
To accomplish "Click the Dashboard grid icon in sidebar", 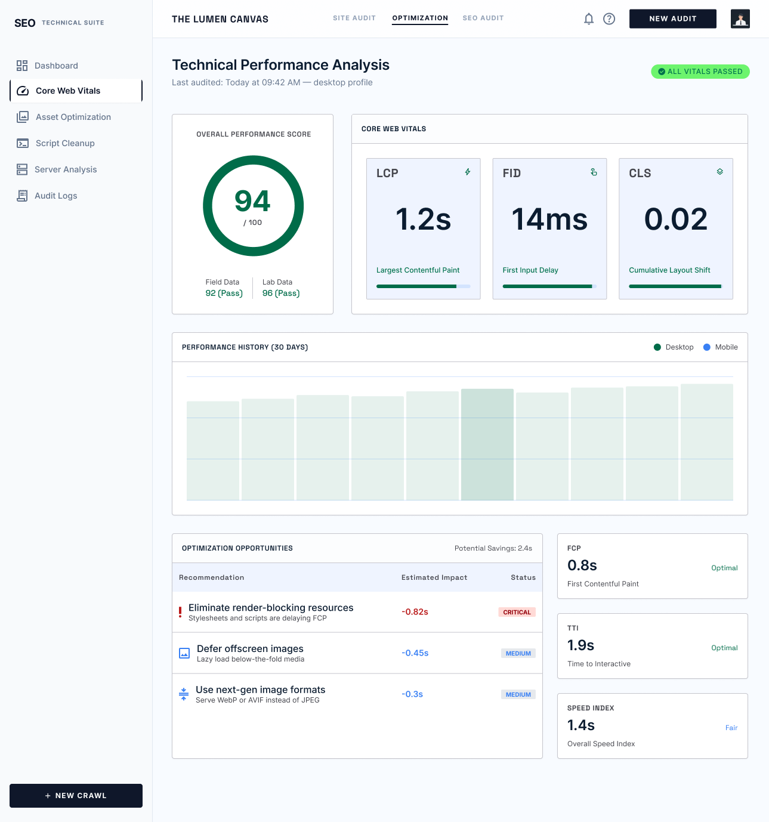I will point(22,66).
